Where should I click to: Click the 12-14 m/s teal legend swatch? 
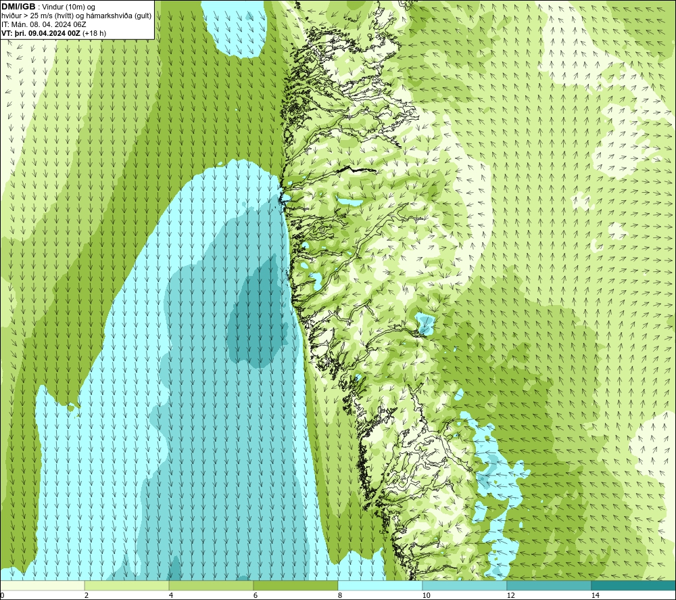point(549,586)
